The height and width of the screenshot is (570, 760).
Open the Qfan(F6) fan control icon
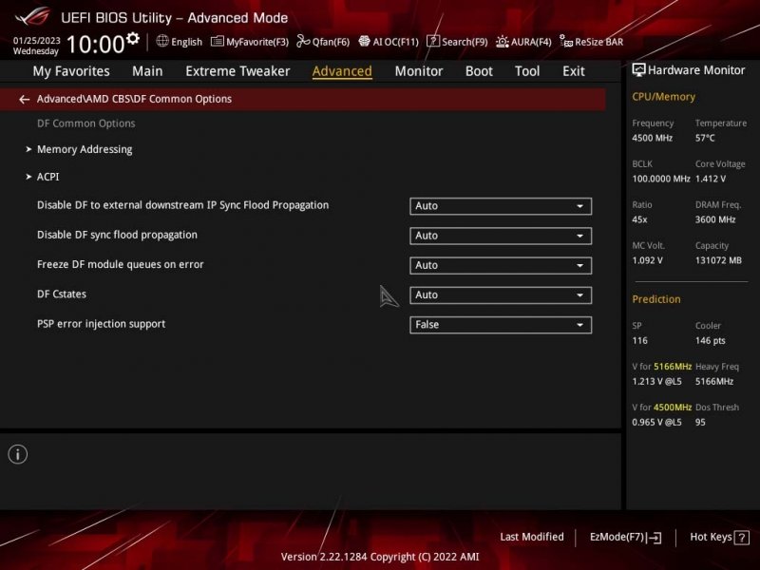click(303, 41)
